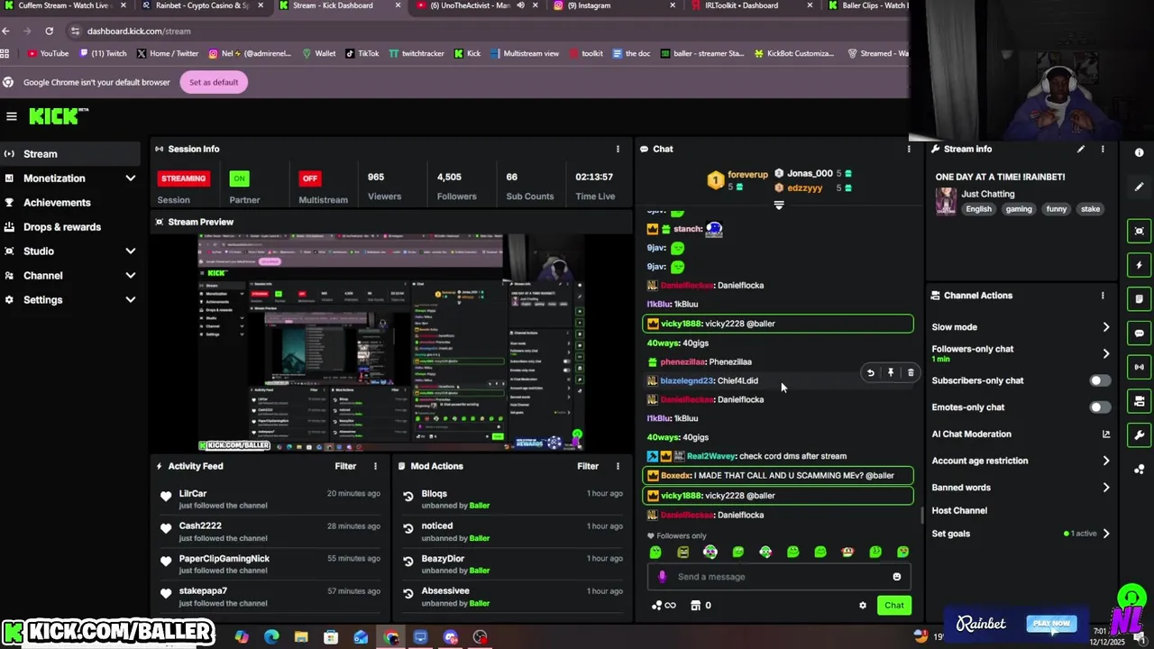Click the Send a message input field
Image resolution: width=1154 pixels, height=649 pixels.
click(x=778, y=577)
